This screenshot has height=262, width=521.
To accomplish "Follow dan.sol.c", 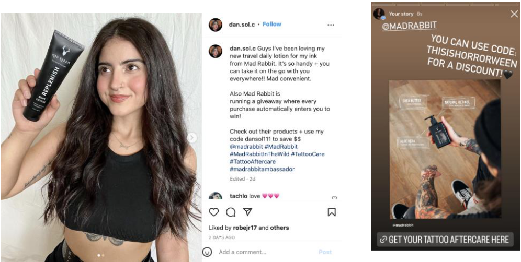I will pos(272,24).
